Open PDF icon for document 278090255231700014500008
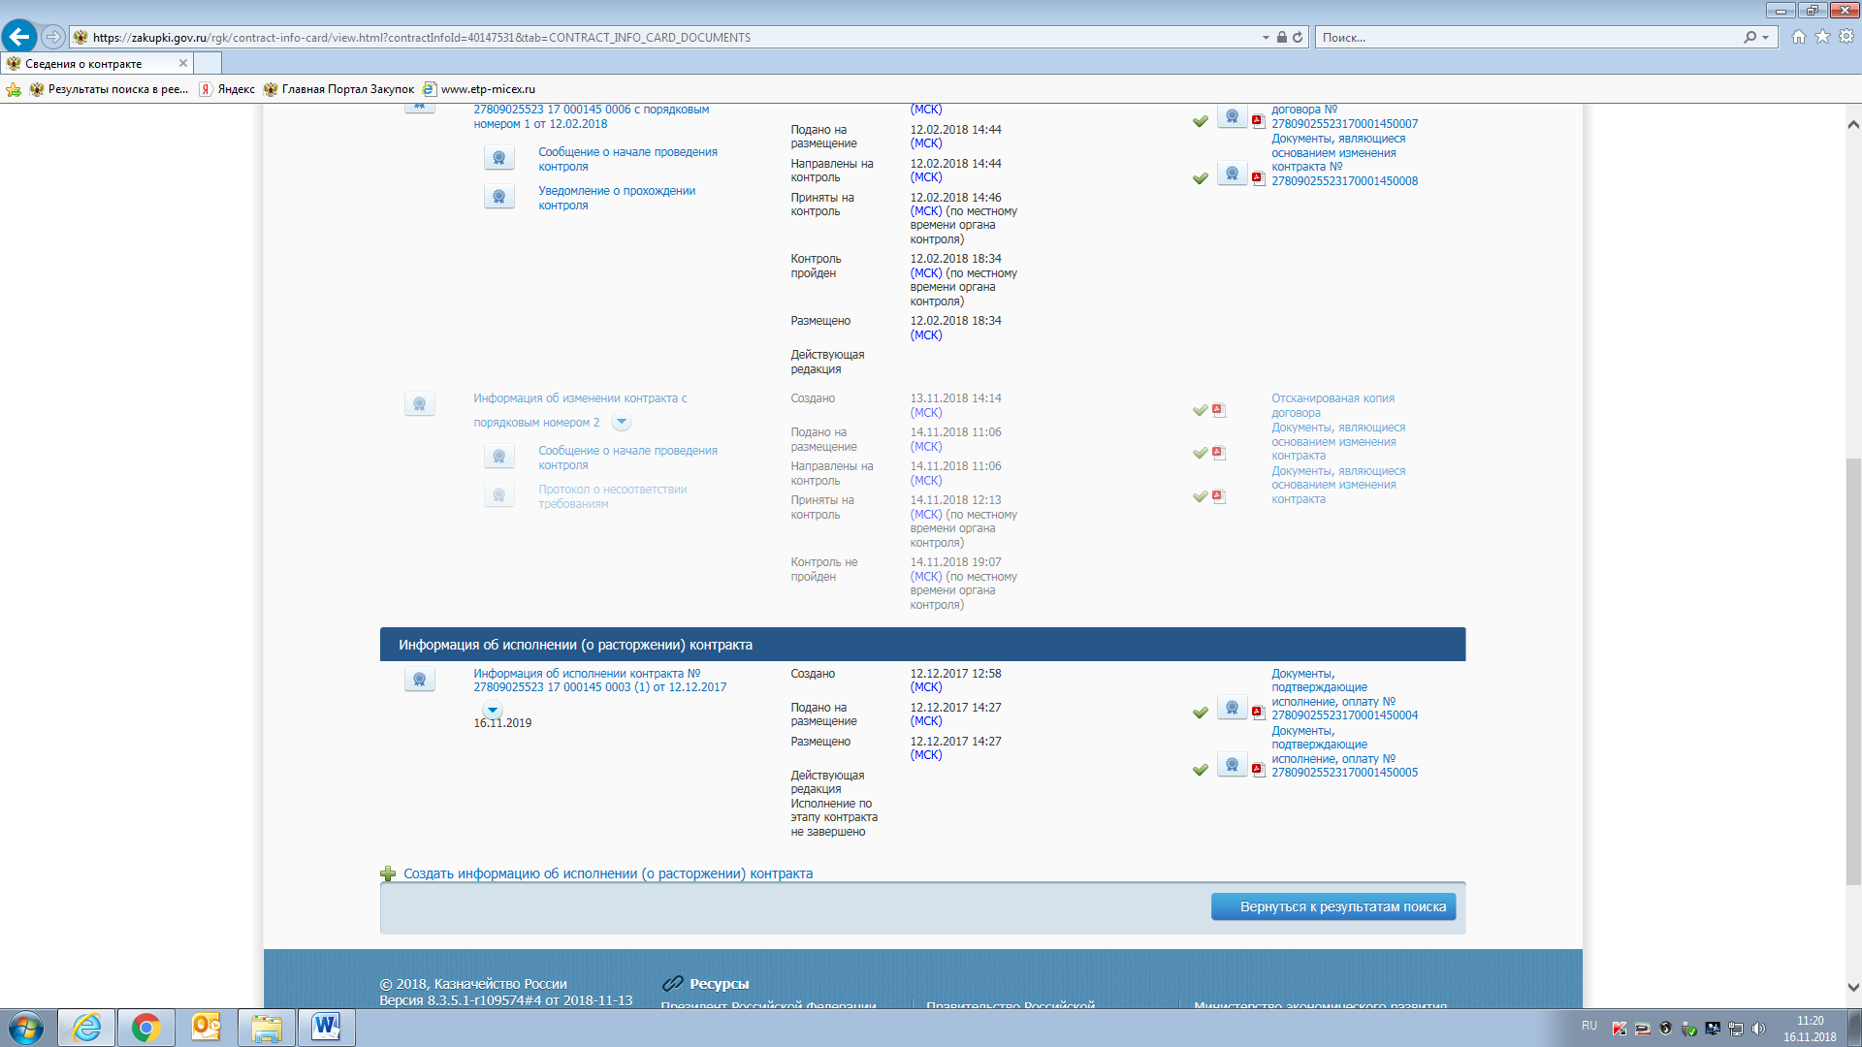1862x1047 pixels. [1258, 178]
